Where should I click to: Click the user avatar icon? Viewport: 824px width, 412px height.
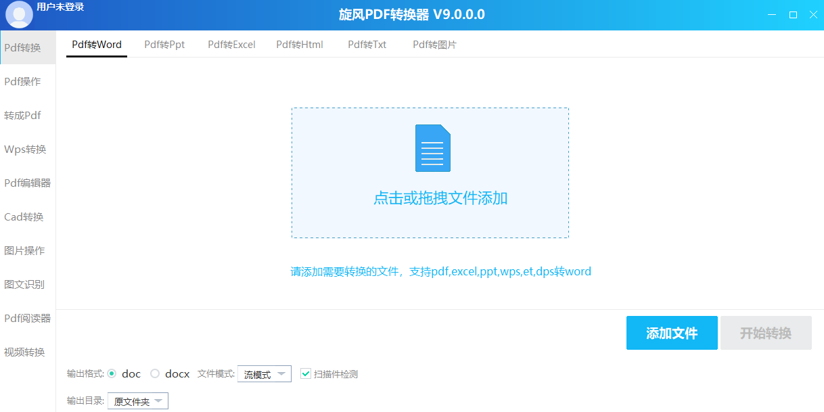pyautogui.click(x=19, y=14)
